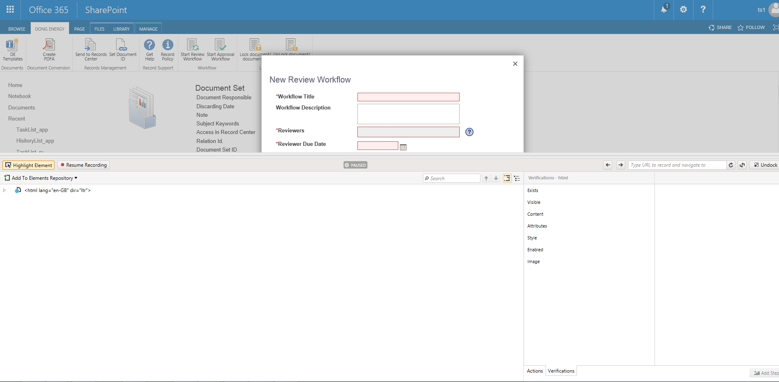This screenshot has height=382, width=779.
Task: Click the Workflow Title input field
Action: click(408, 97)
